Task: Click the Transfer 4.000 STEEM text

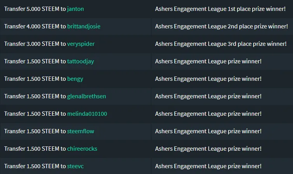Action: (32, 26)
